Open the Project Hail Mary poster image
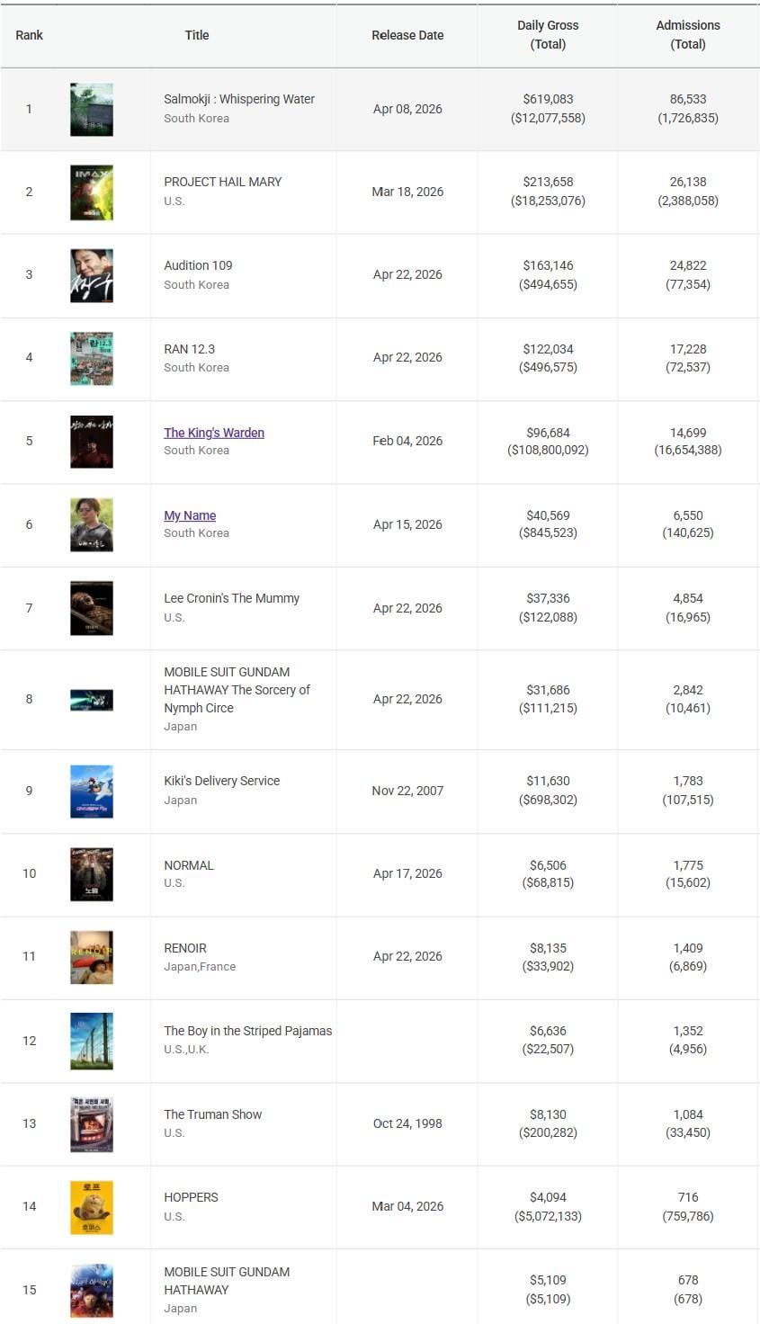760x1324 pixels. coord(92,192)
